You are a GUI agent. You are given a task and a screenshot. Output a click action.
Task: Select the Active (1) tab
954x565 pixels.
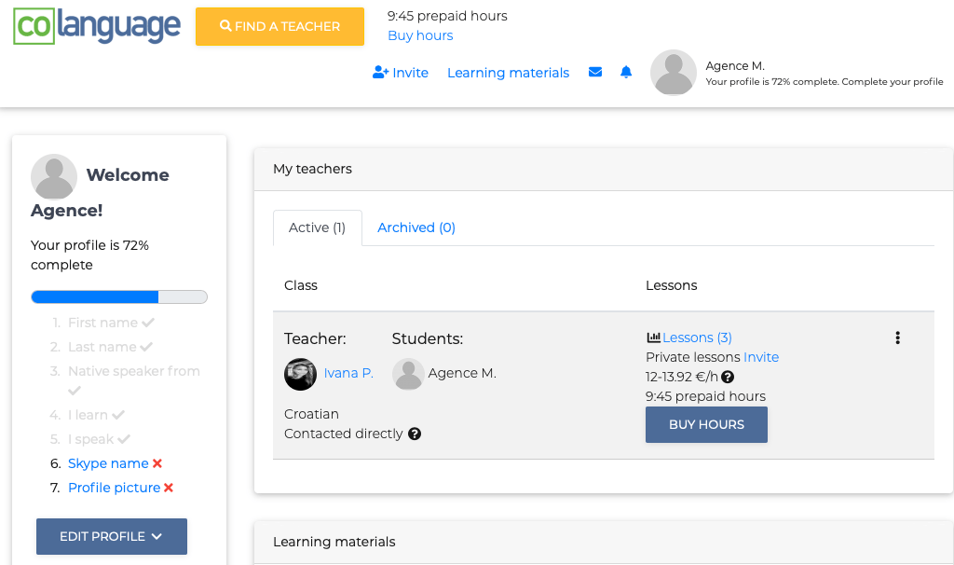point(317,227)
